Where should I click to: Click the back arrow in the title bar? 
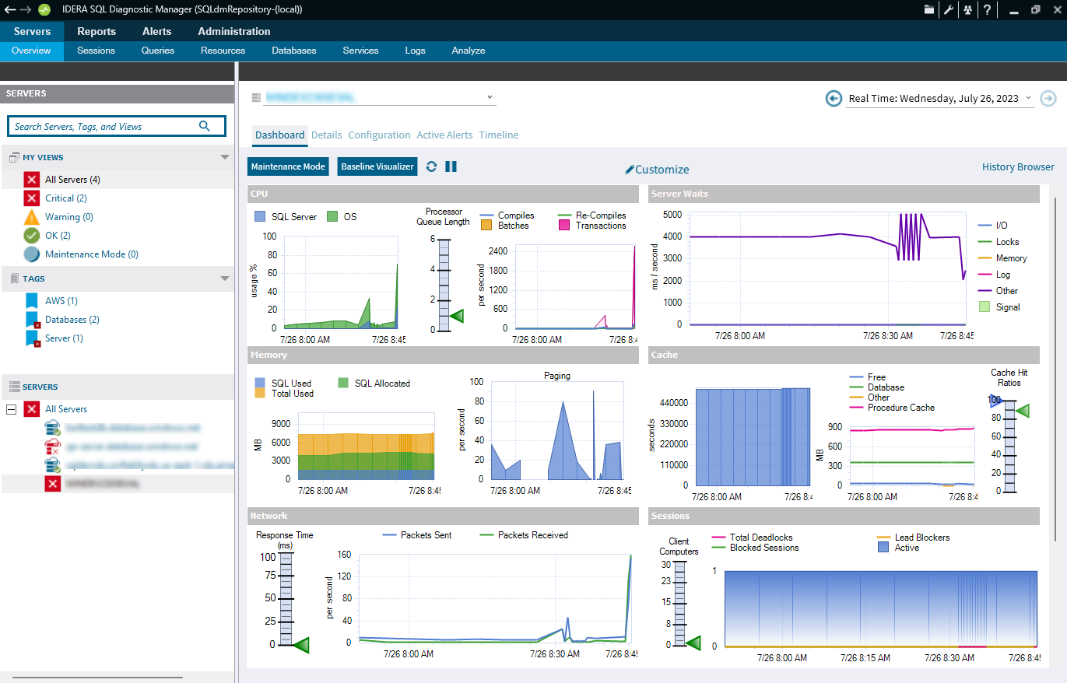[x=10, y=9]
